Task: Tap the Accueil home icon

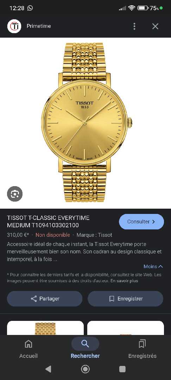Action: (x=28, y=344)
